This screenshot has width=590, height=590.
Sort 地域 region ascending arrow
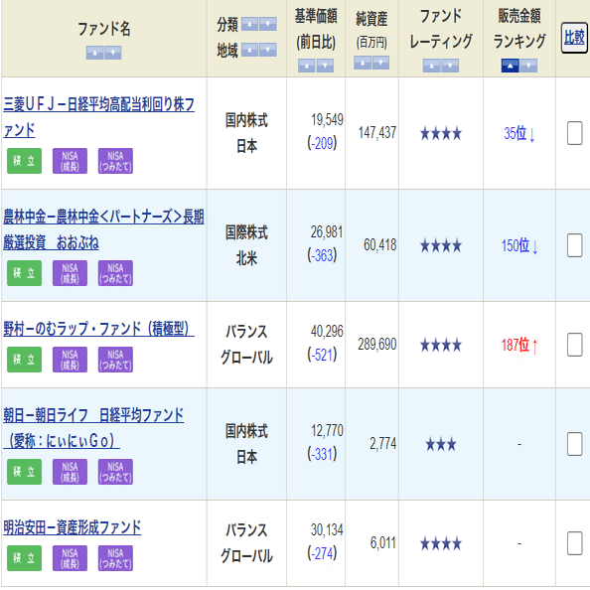pos(250,50)
